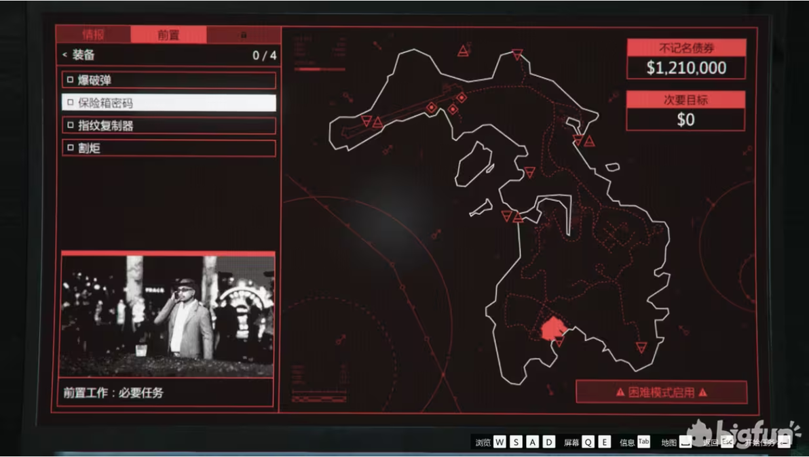
Task: Tick the 指纹复制器 checkbox
Action: tap(70, 125)
